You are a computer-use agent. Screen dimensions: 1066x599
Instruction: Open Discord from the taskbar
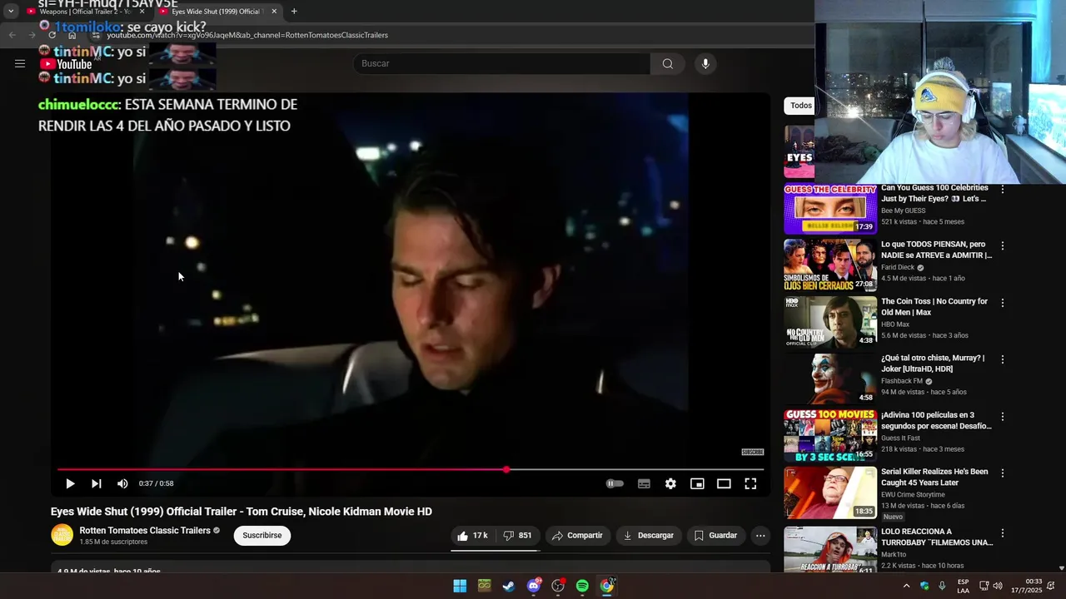[534, 586]
